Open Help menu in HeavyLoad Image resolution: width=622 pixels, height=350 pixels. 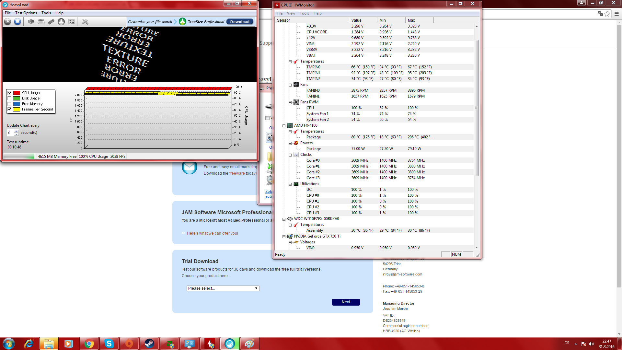click(x=59, y=13)
